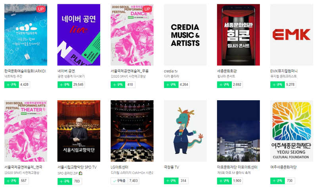
Task: Open the 세종문화회관 힘콘 poster thumbnail
Action: point(239,35)
